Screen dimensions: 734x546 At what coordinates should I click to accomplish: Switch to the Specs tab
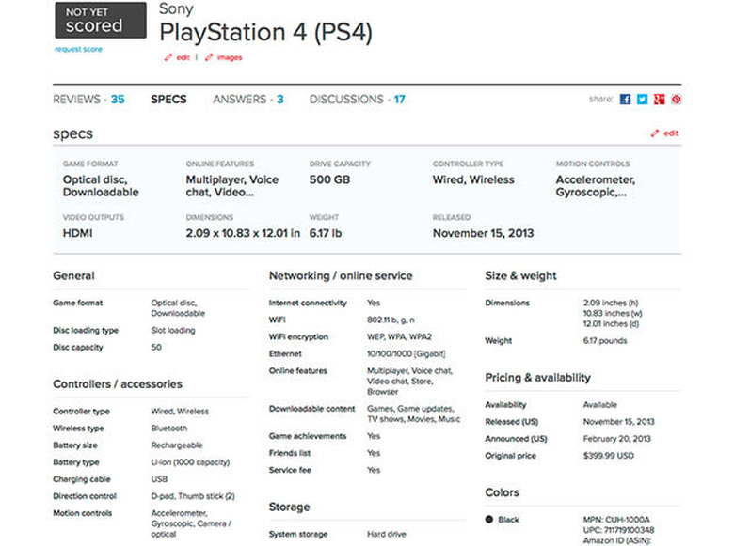pyautogui.click(x=168, y=100)
